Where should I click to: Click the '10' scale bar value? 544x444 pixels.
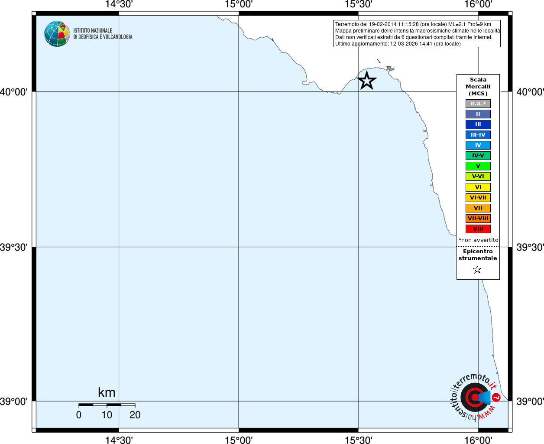107,415
